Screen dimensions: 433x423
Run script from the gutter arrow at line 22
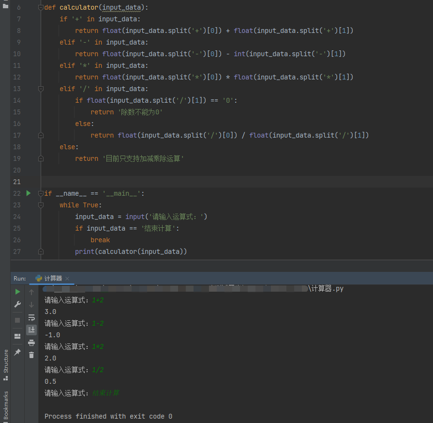29,193
